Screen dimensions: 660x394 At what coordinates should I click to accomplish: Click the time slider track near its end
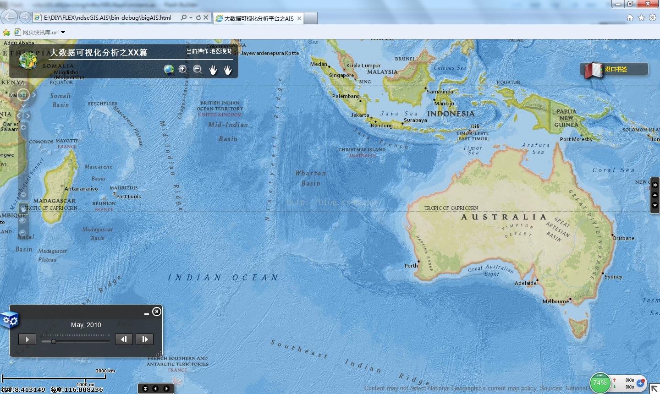(x=106, y=341)
